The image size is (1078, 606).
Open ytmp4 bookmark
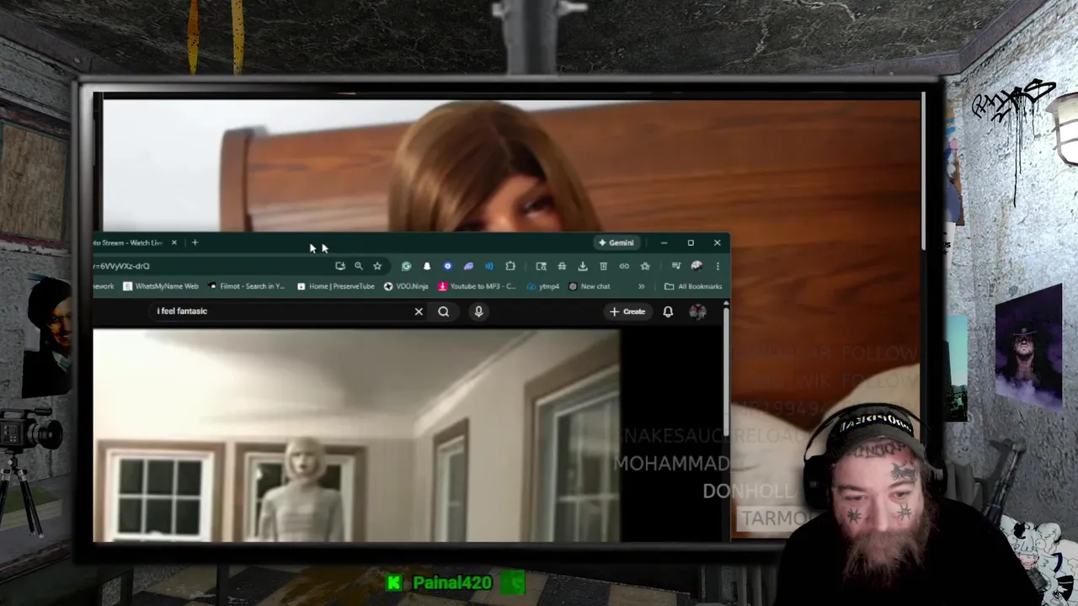[542, 286]
